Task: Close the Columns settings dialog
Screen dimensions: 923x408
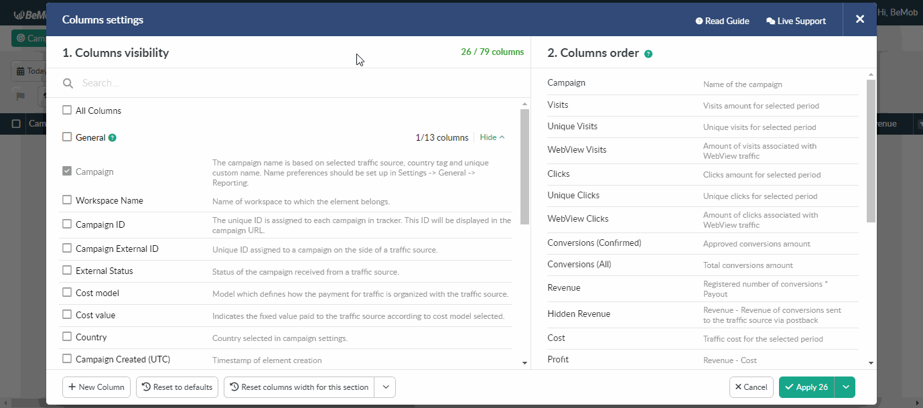Action: pyautogui.click(x=860, y=19)
